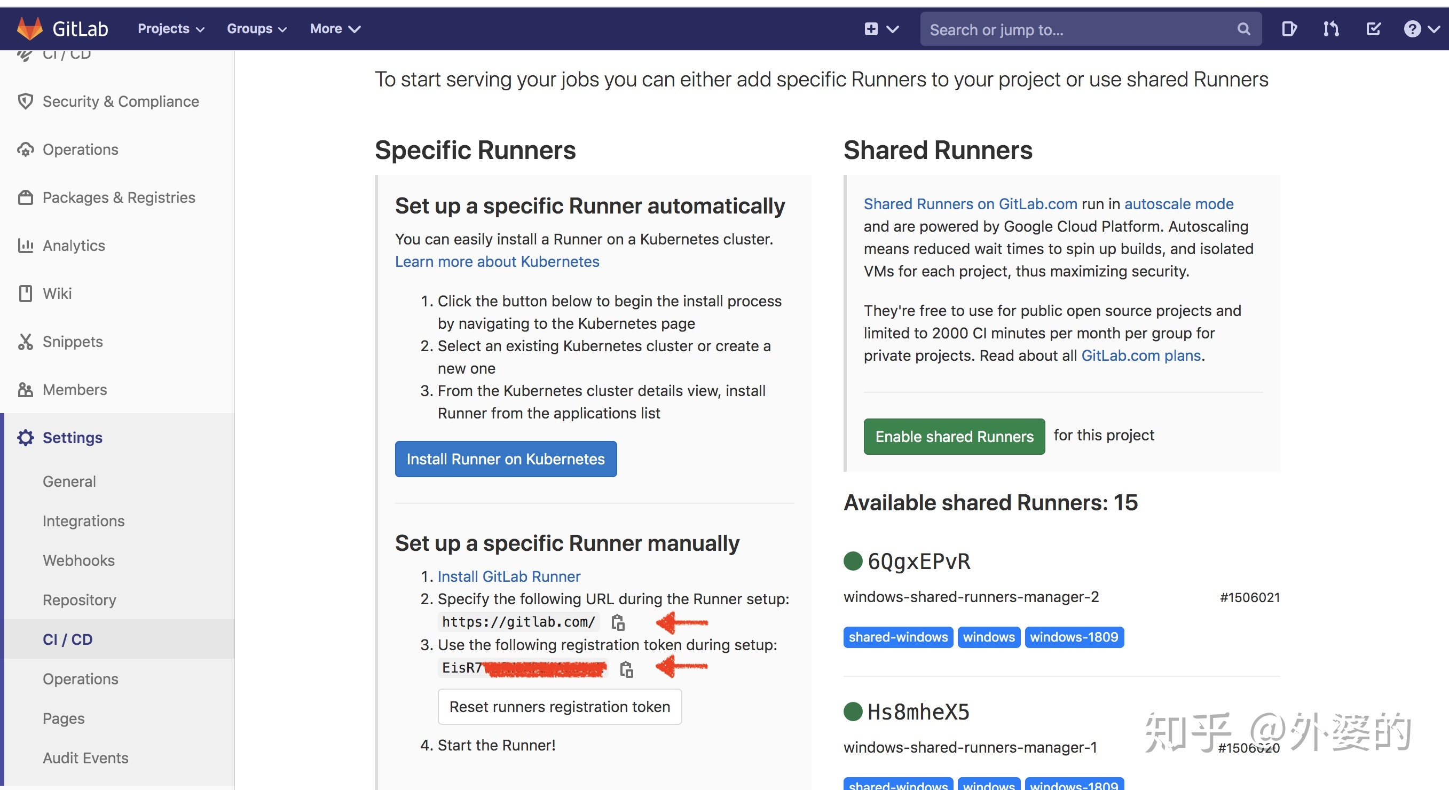Screen dimensions: 1449x790
Task: Enable shared Runners for this project
Action: coord(954,436)
